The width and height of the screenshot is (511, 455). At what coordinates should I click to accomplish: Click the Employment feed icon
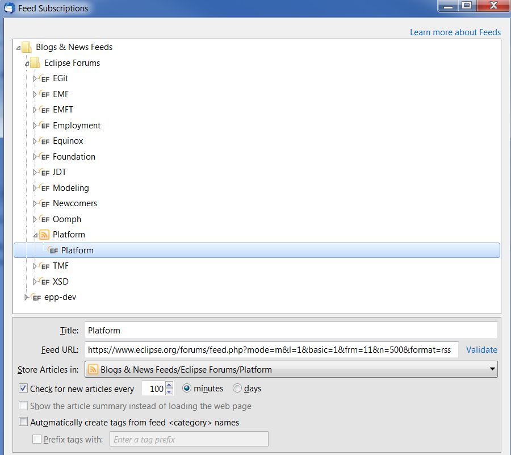click(44, 126)
